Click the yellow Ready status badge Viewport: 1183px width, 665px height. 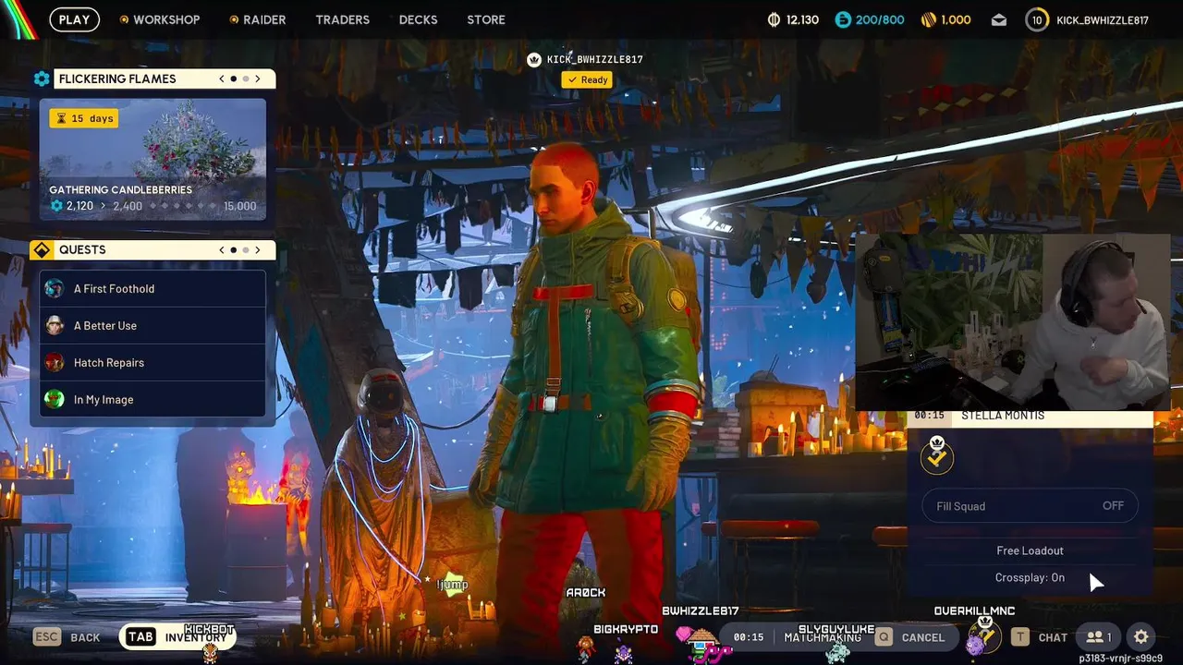[587, 79]
